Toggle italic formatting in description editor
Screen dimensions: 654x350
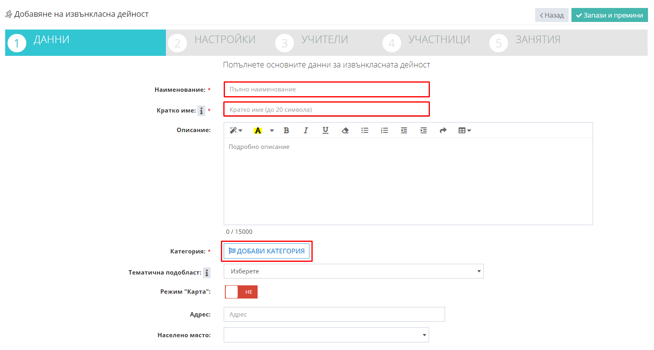point(306,131)
